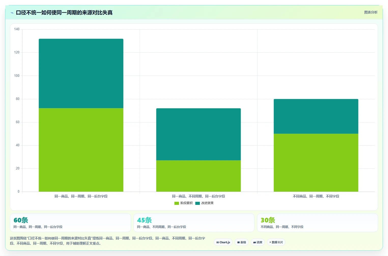Click x-axis label 同一商品、不同周期、同一后台字段
The width and height of the screenshot is (388, 256).
click(x=198, y=196)
